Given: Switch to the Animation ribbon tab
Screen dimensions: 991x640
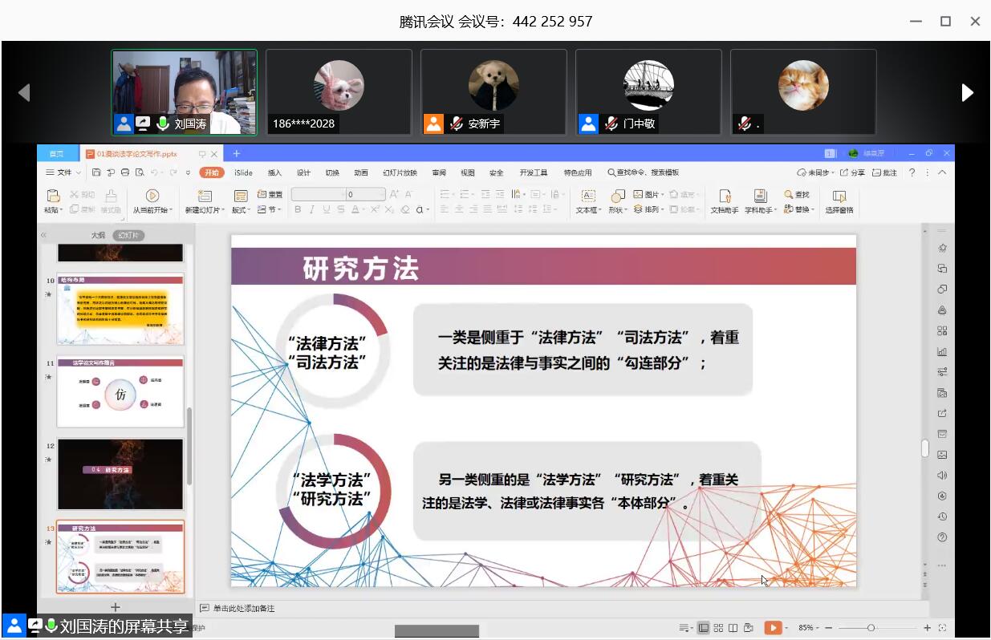Looking at the screenshot, I should pos(361,172).
